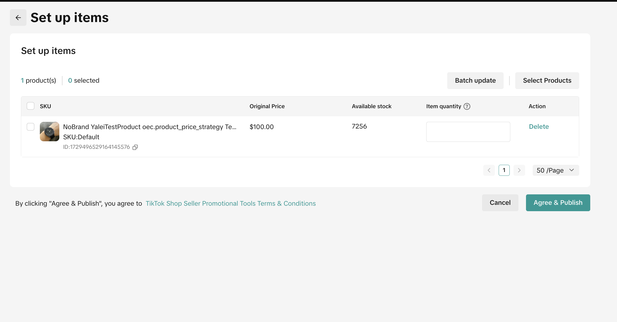The width and height of the screenshot is (617, 322).
Task: Select page number 1
Action: click(504, 170)
